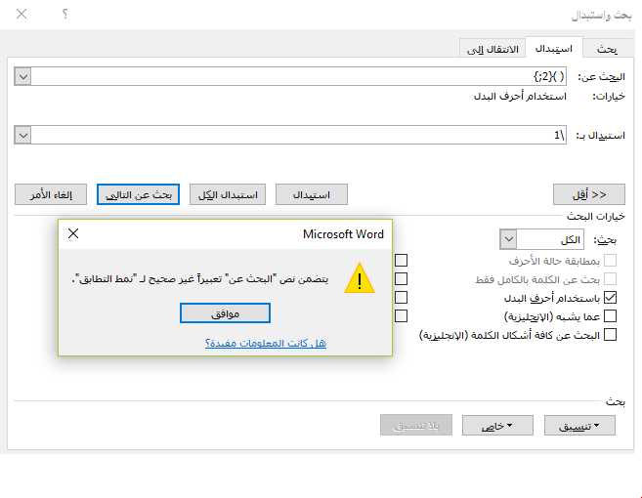Click the بلا تنسيق button
Viewport: 642px width, 498px height.
tap(416, 426)
